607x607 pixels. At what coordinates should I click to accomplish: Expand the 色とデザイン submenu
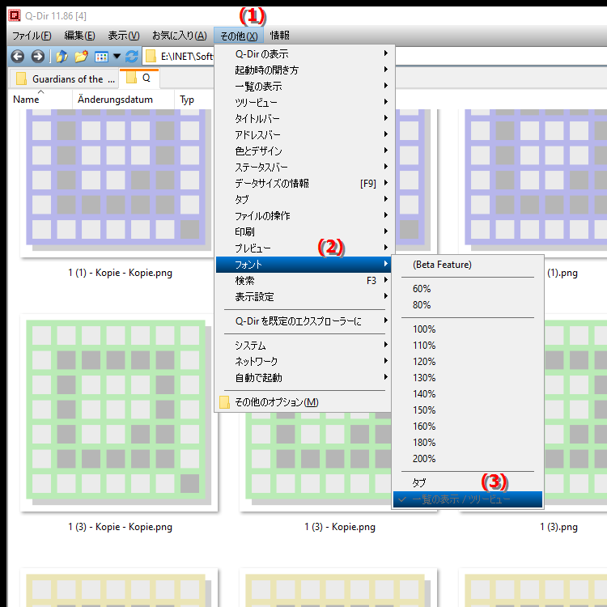(x=303, y=151)
